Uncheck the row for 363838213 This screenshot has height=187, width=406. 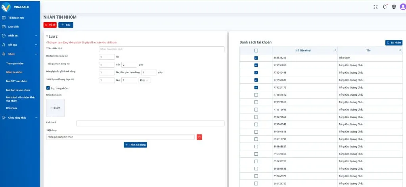256,58
